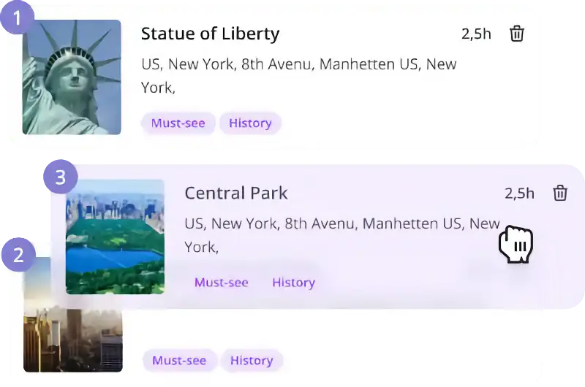Click the Central Park 2,5h duration
This screenshot has width=585, height=387.
click(519, 193)
